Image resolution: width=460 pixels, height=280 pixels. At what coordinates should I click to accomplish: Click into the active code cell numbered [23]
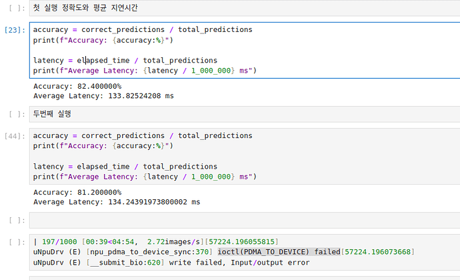pos(245,50)
